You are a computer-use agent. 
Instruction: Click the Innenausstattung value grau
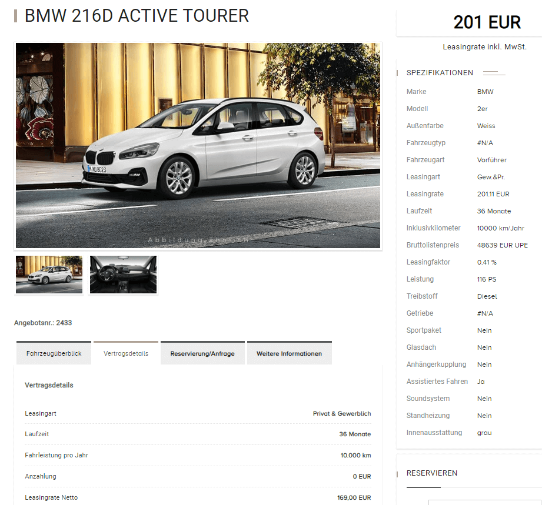pos(484,433)
